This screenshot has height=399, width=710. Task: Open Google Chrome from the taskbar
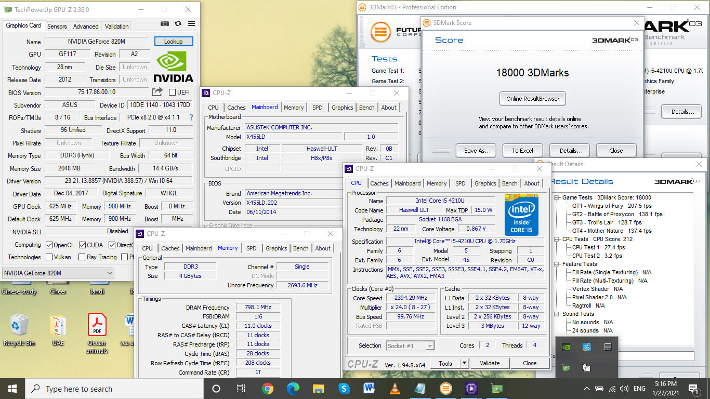268,389
